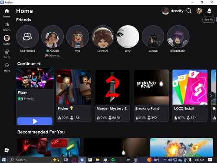217x163 pixels.
Task: Open the dark lightbulb recommended game thumbnail
Action: (115, 147)
